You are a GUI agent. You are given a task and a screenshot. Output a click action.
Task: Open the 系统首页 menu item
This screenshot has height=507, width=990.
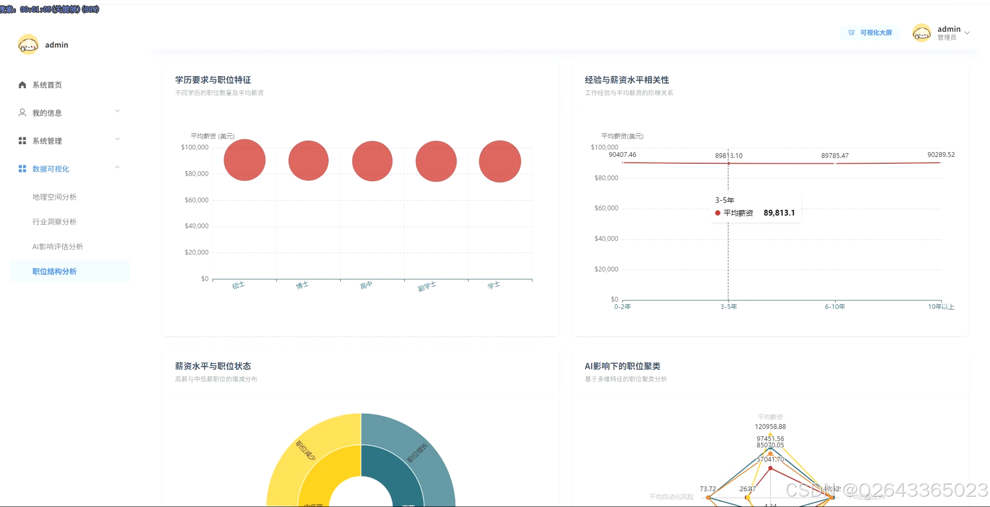coord(70,85)
